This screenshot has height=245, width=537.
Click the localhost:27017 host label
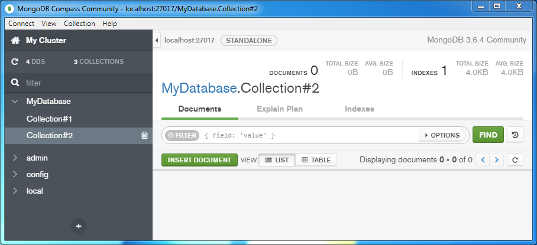point(189,40)
